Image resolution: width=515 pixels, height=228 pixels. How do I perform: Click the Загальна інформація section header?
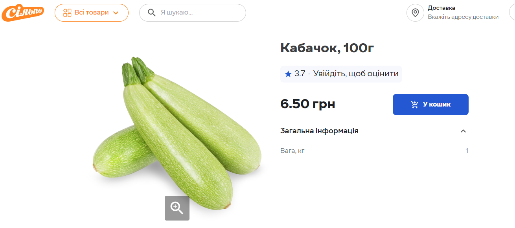point(319,131)
